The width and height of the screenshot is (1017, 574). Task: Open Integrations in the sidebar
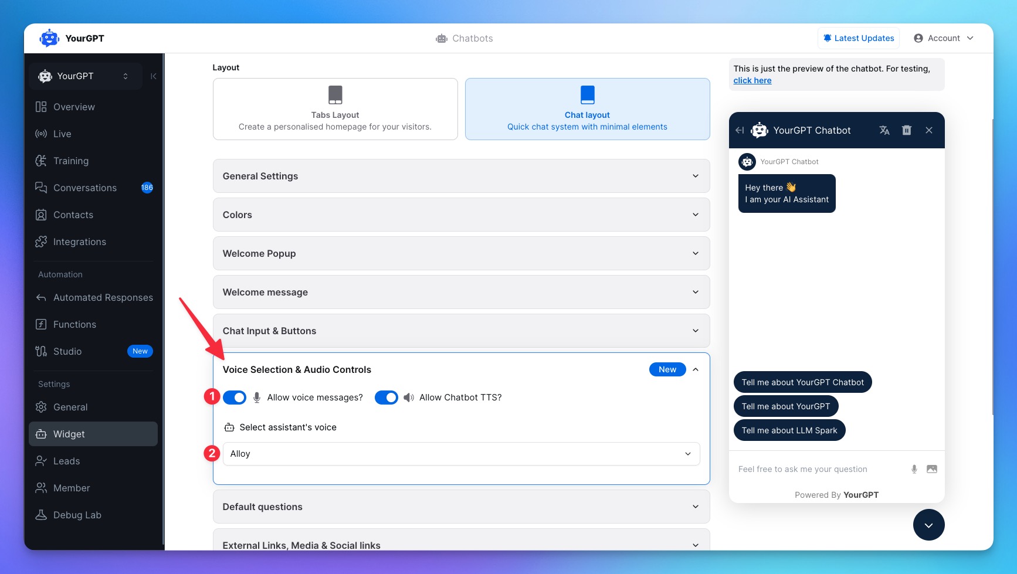point(93,242)
